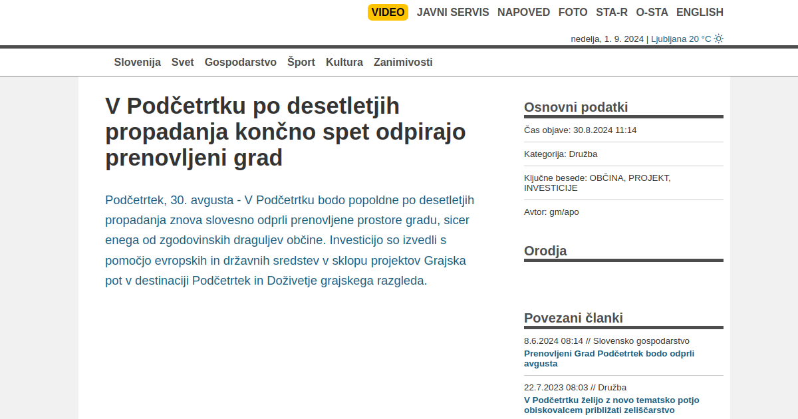Go to JAVNI SERVIS page
This screenshot has width=798, height=419.
click(x=453, y=12)
